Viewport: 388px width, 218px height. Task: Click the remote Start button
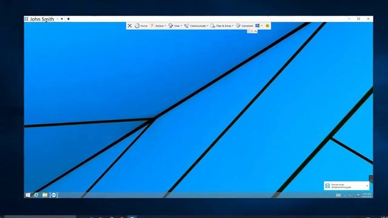28,195
